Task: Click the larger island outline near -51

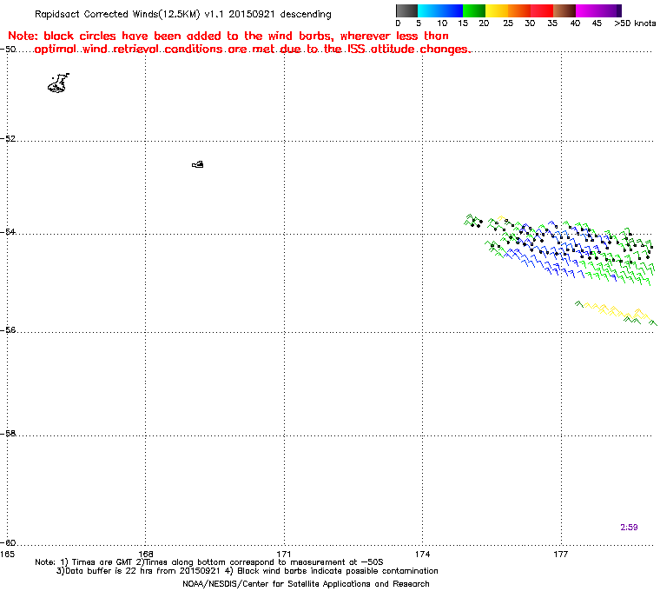Action: click(x=58, y=83)
